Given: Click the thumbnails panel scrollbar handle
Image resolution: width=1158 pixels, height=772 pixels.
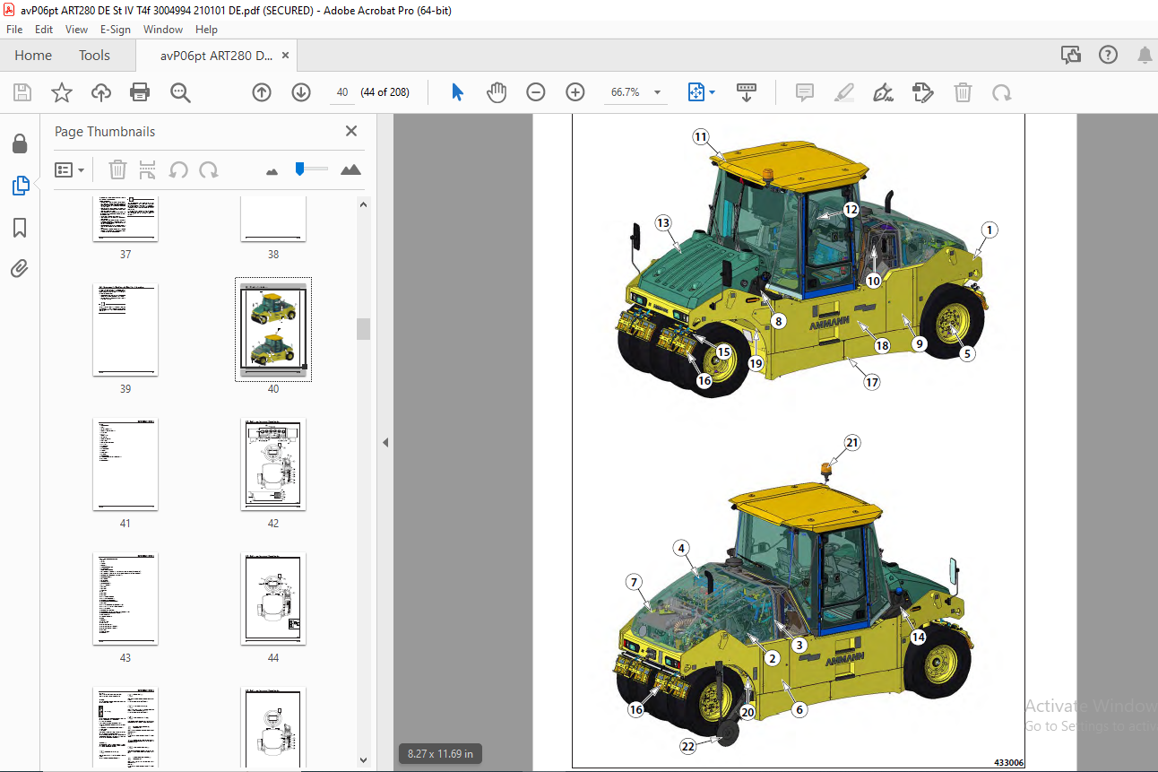Looking at the screenshot, I should tap(363, 329).
